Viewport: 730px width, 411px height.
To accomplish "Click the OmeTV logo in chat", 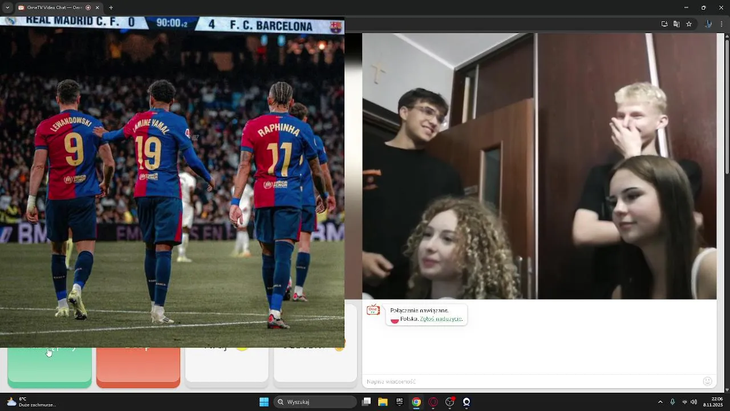I will coord(373,310).
